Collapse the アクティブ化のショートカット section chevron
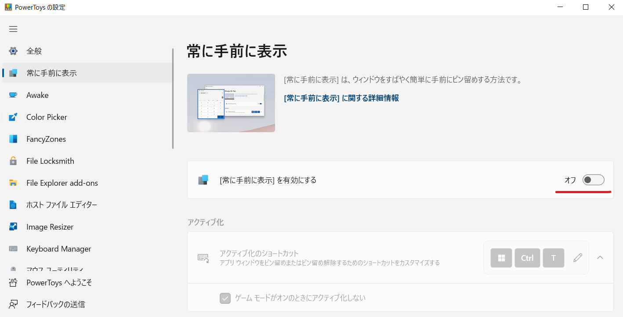The width and height of the screenshot is (623, 317). pyautogui.click(x=600, y=258)
